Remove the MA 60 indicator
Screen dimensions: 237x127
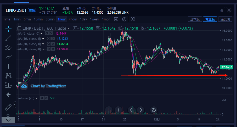[53, 49]
